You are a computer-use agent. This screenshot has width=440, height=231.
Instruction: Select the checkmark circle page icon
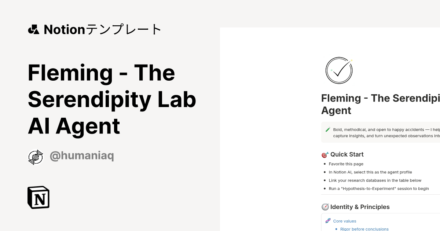click(x=339, y=70)
